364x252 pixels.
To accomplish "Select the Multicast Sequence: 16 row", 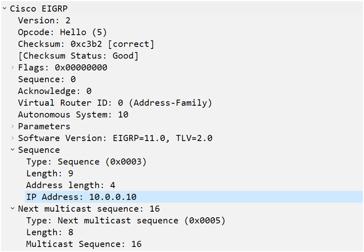I will click(84, 244).
